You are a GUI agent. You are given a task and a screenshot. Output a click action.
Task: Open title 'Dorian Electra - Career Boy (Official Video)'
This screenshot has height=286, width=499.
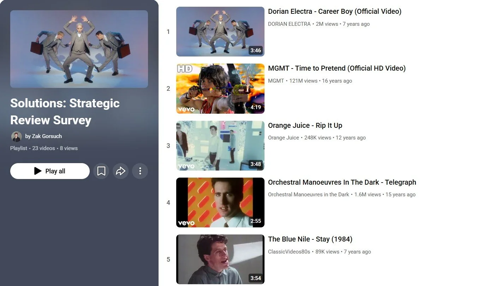pyautogui.click(x=335, y=11)
